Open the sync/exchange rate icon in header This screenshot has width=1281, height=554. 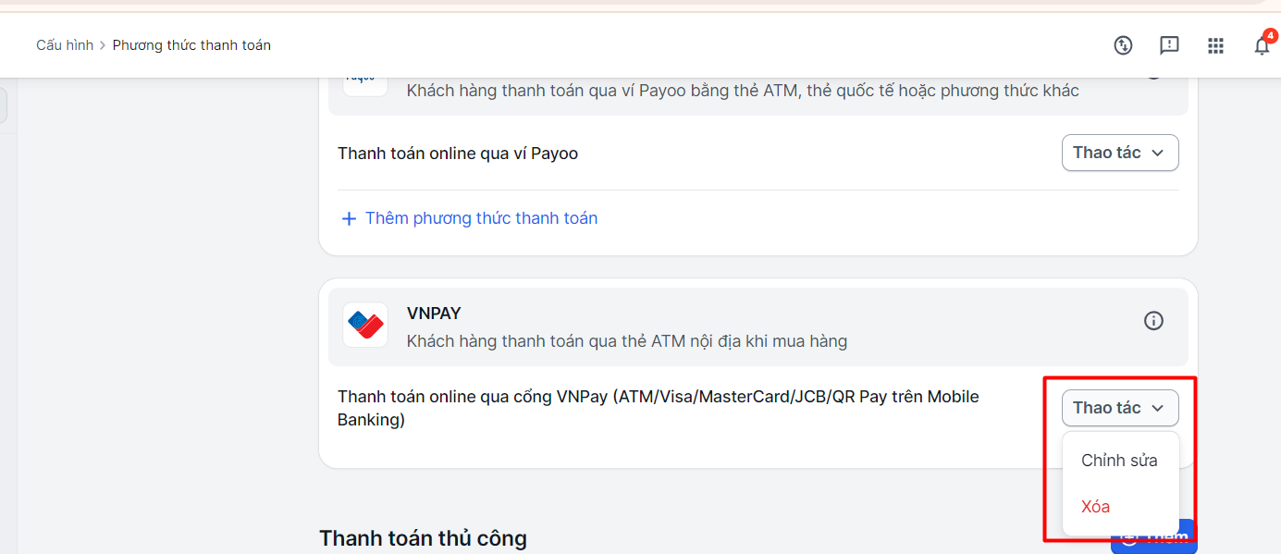click(1123, 45)
